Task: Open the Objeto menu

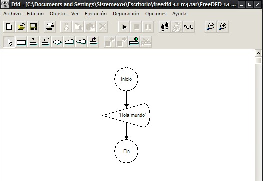Action: pyautogui.click(x=57, y=14)
